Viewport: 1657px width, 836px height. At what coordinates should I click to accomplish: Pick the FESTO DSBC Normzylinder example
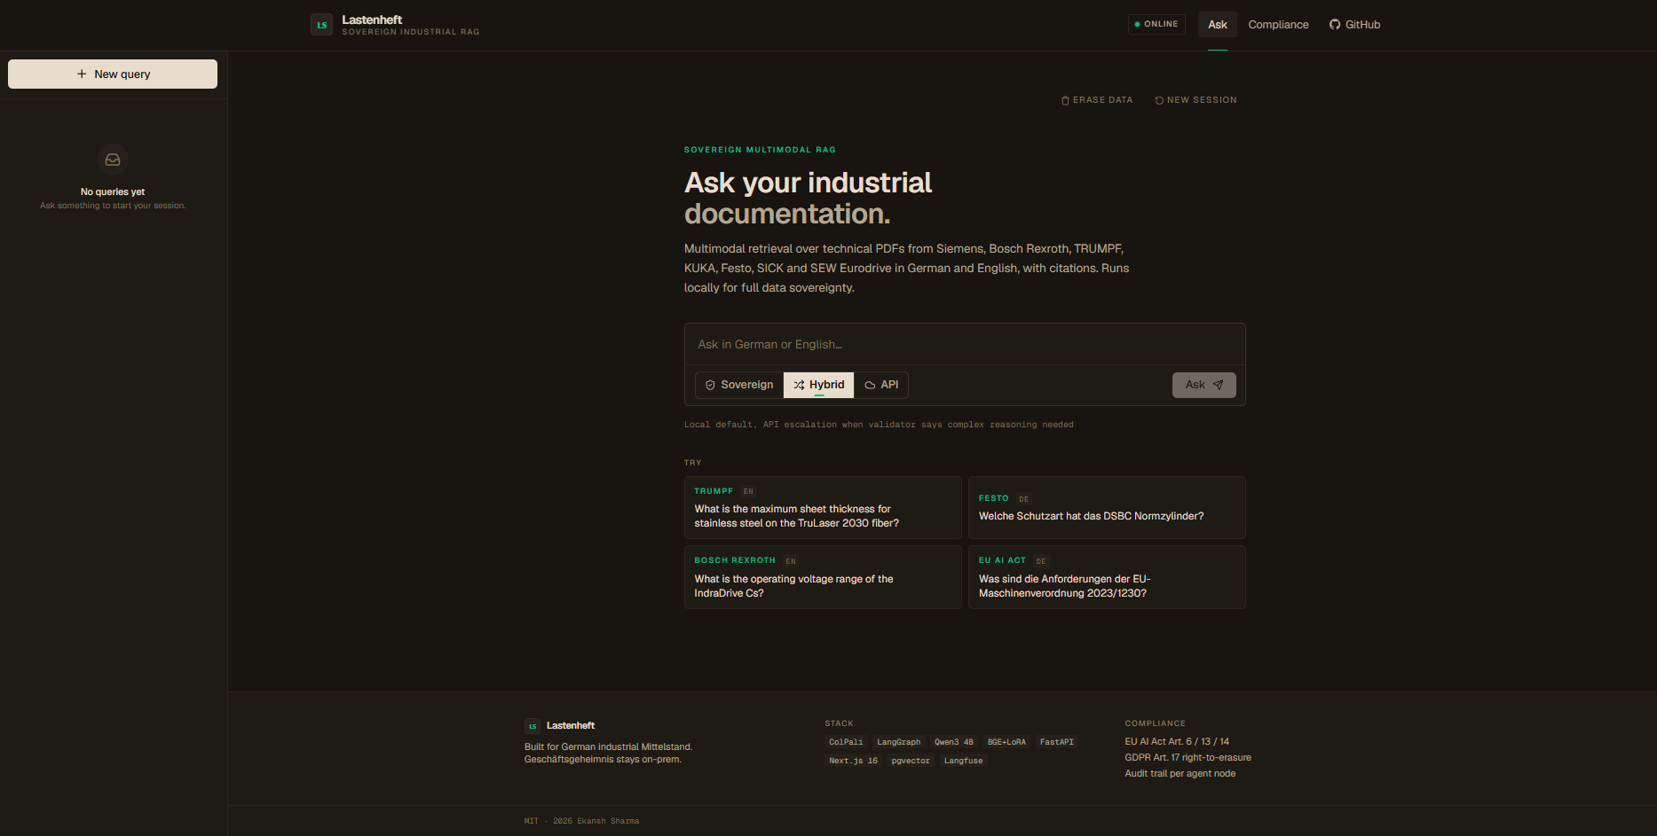pos(1107,507)
